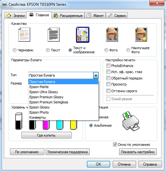Screen dimensions: 166x172
Task: Close the printer properties window
Action: [157, 3]
